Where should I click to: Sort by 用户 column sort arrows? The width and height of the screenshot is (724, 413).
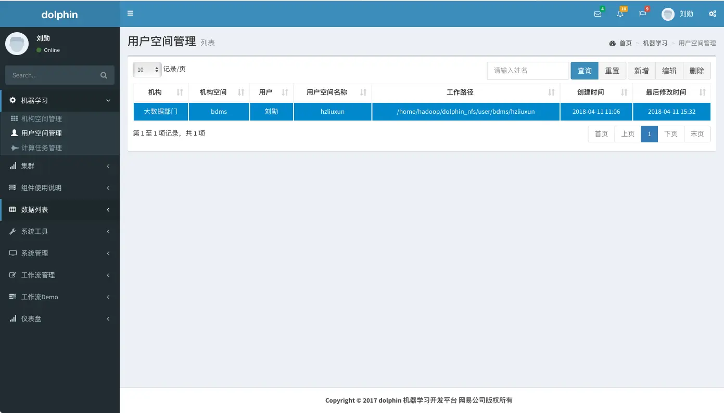click(x=285, y=92)
